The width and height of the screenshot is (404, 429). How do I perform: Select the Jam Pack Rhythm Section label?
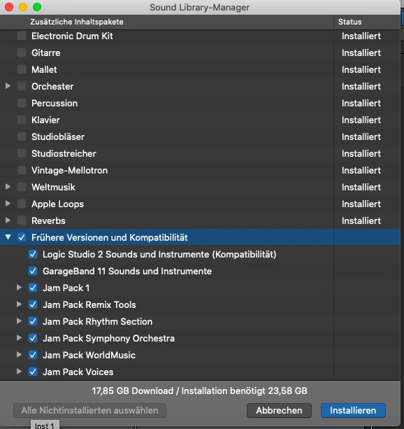coord(98,321)
